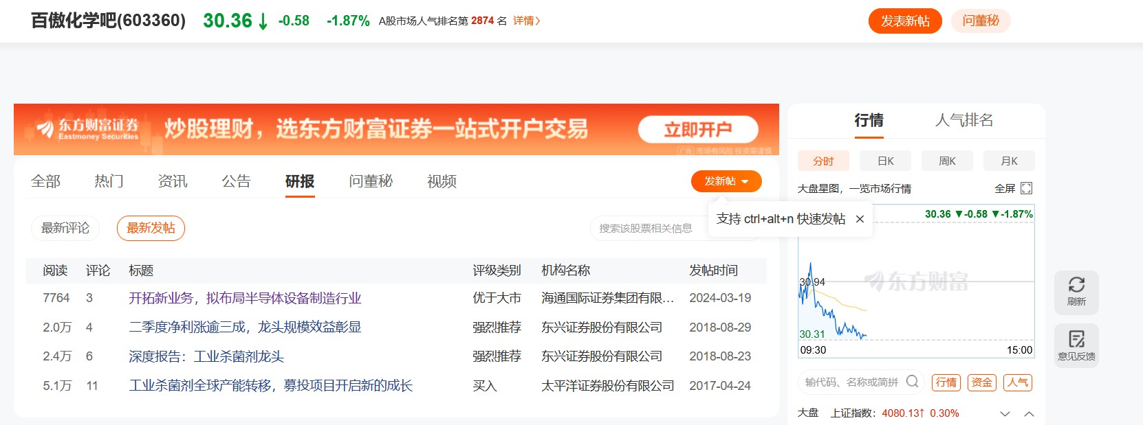
Task: Click the 全屏 fullscreen icon
Action: click(x=1026, y=188)
